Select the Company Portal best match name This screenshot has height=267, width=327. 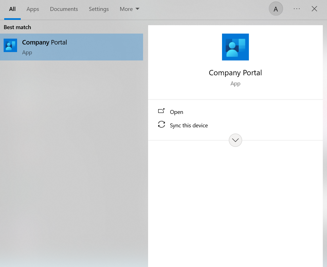pyautogui.click(x=45, y=43)
